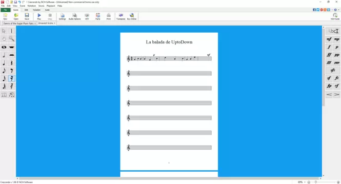Screen dimensions: 341x184
Task: Open the Transpose tool
Action: point(121,16)
